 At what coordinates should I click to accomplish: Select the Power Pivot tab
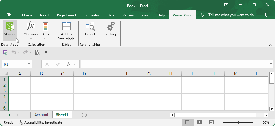[x=182, y=15]
